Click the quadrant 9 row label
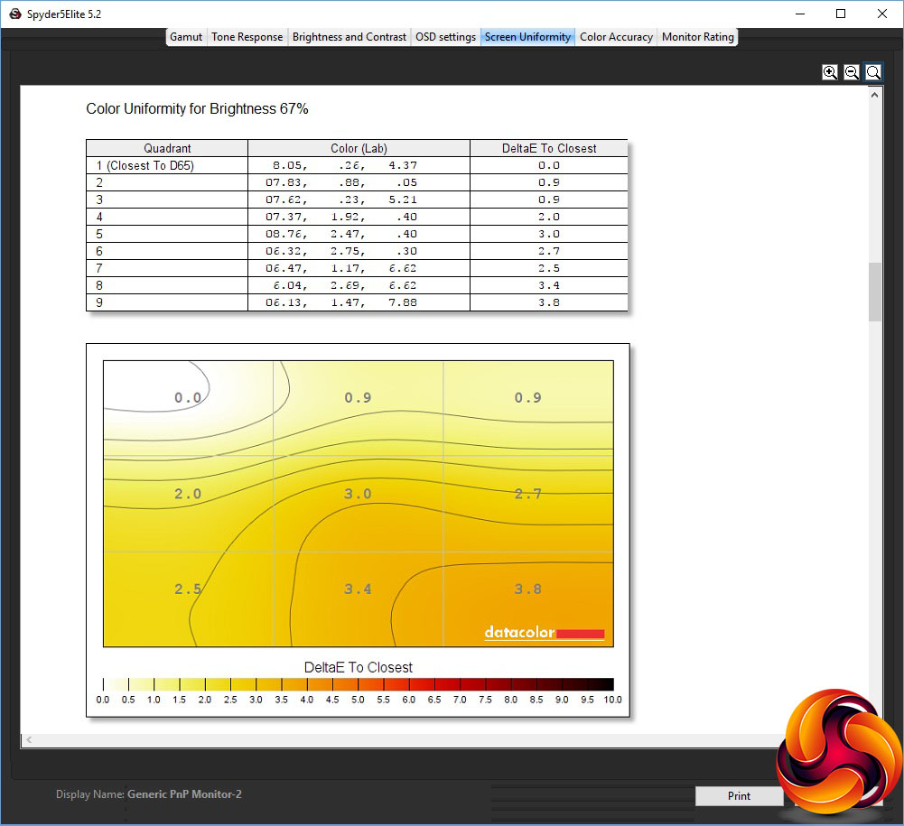Viewport: 904px width, 826px height. click(99, 302)
